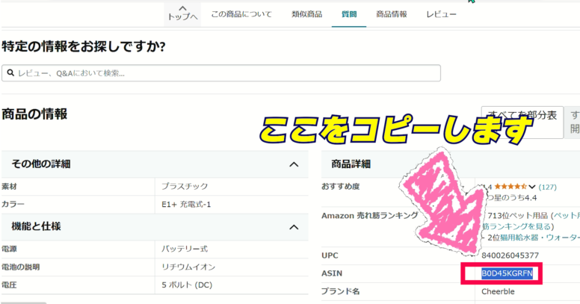Open the rating dropdown chevron beside stars
Image resolution: width=580 pixels, height=304 pixels.
click(x=532, y=187)
